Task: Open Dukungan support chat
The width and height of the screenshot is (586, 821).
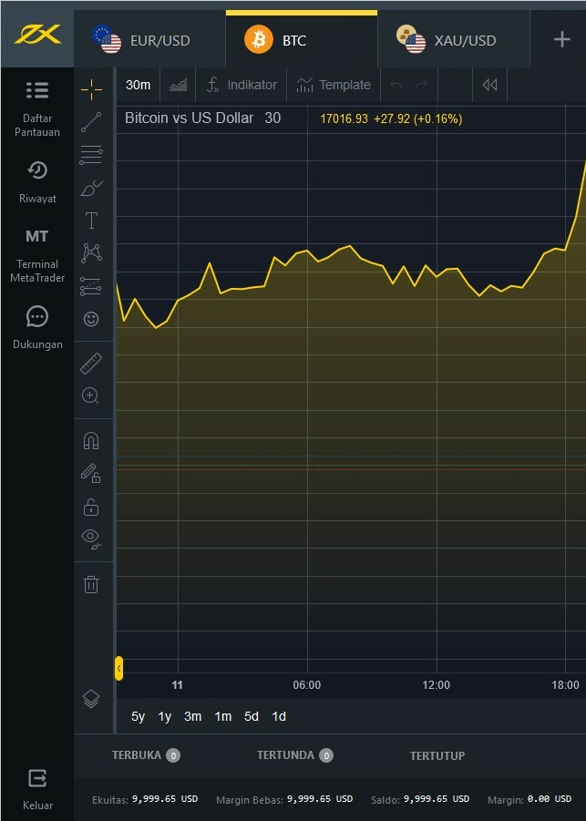Action: click(x=37, y=328)
